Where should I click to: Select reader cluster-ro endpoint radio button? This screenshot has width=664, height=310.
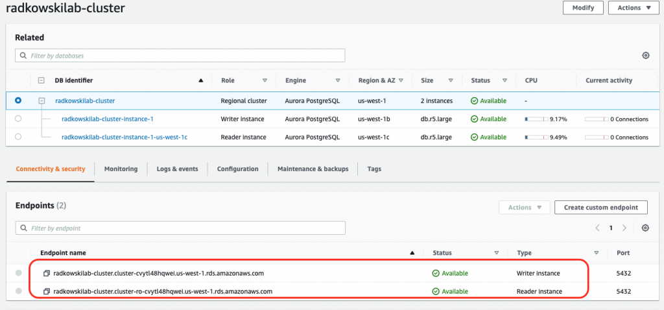[x=18, y=291]
